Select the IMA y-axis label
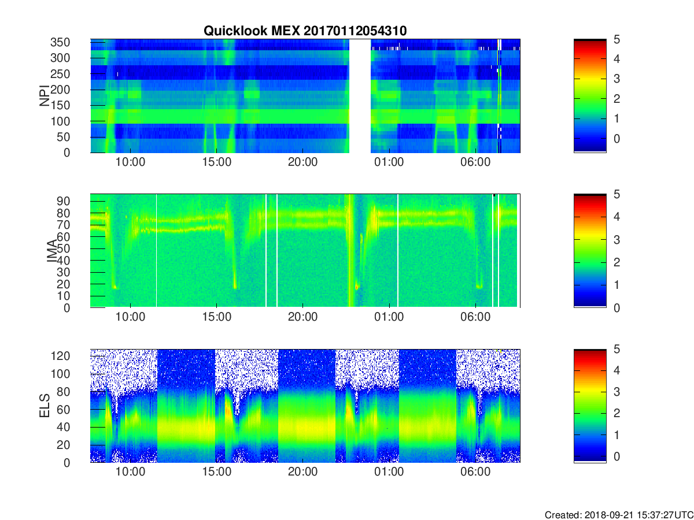This screenshot has height=520, width=694. (53, 251)
